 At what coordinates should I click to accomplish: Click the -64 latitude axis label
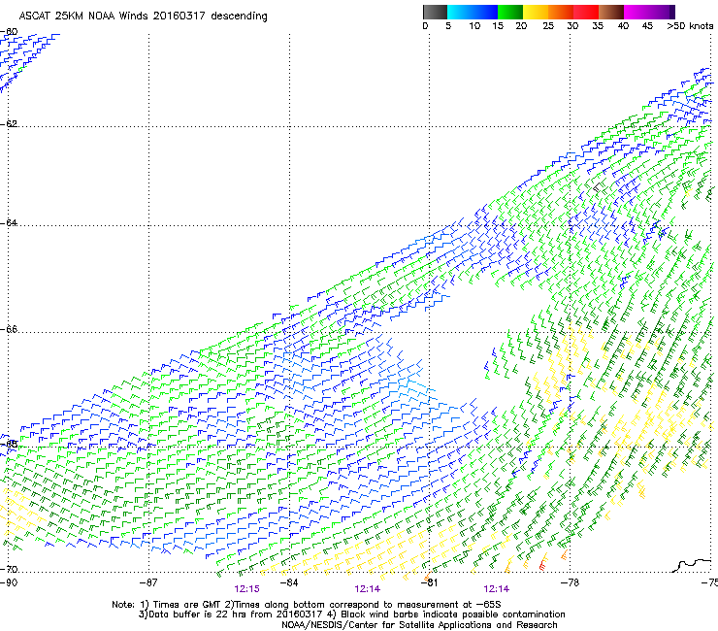tap(9, 222)
